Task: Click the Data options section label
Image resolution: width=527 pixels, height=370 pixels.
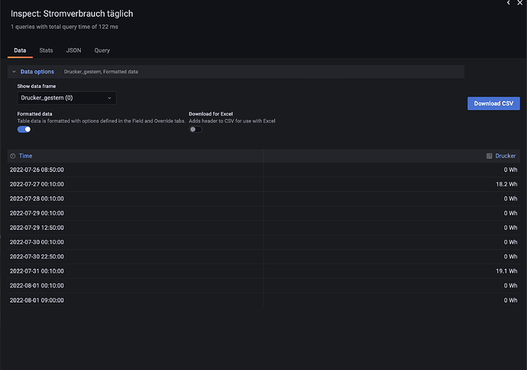Action: tap(37, 72)
